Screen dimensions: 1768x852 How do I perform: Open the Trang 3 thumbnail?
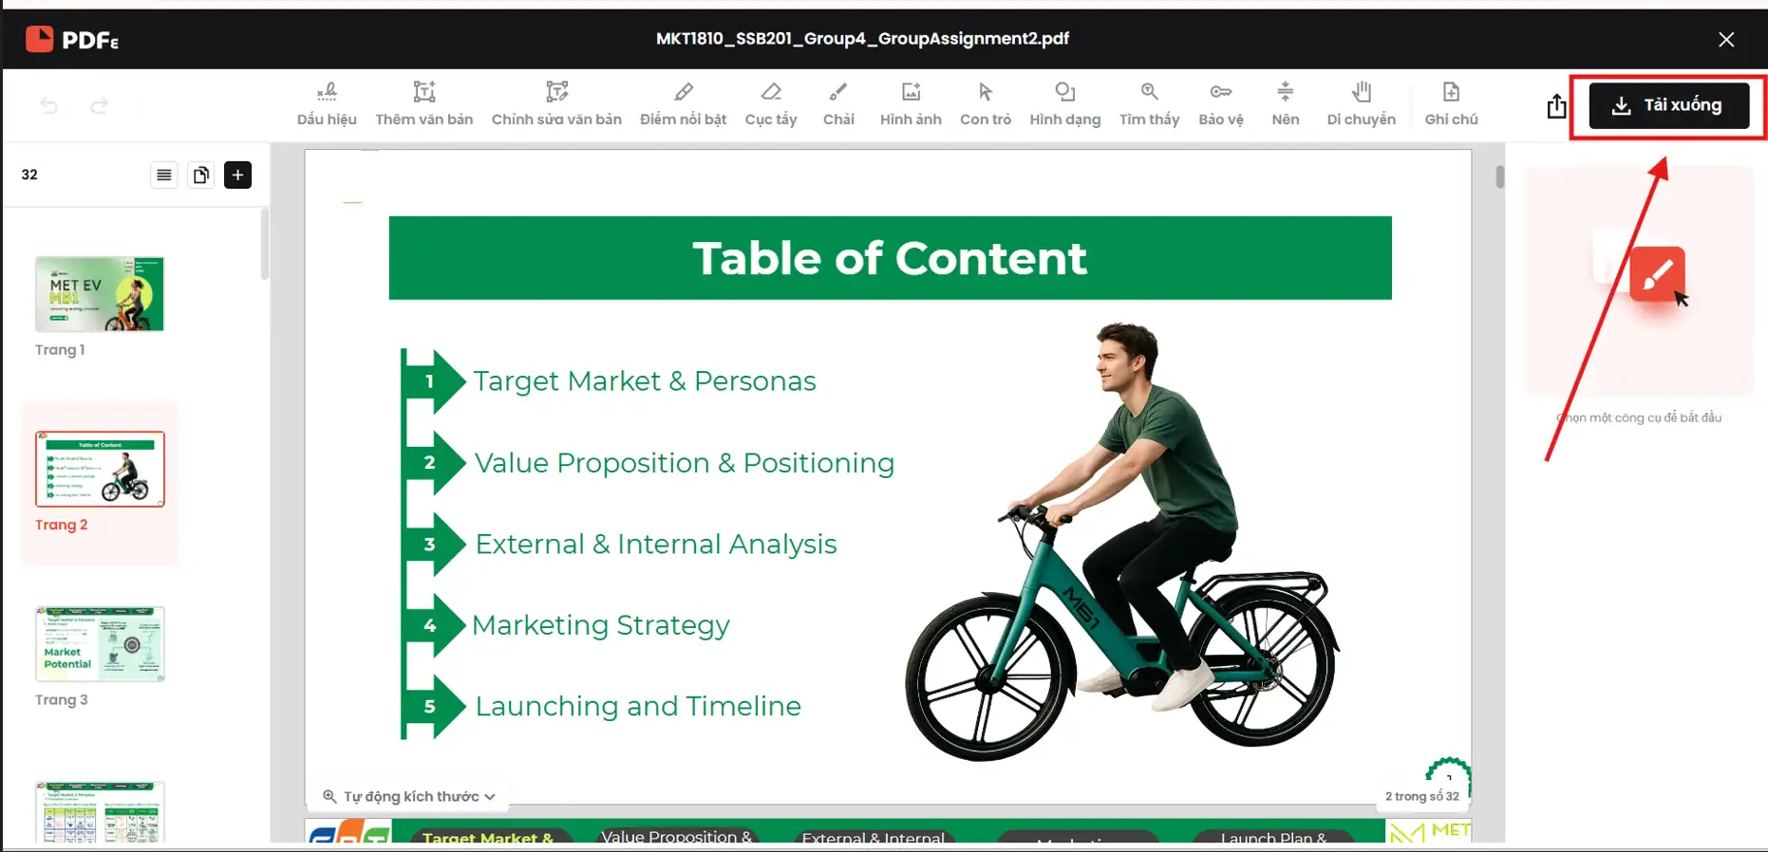[100, 643]
